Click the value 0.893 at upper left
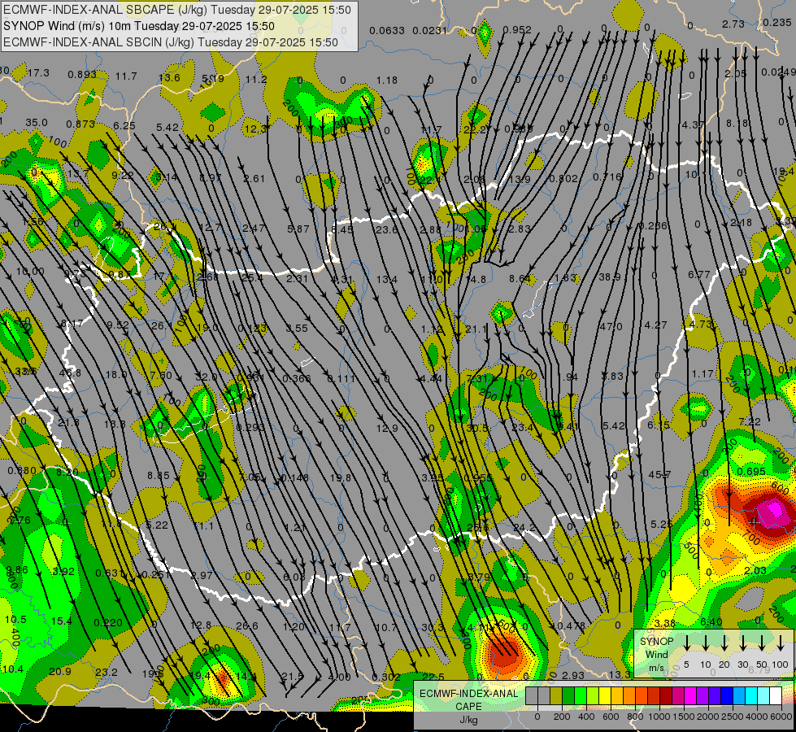 (82, 74)
